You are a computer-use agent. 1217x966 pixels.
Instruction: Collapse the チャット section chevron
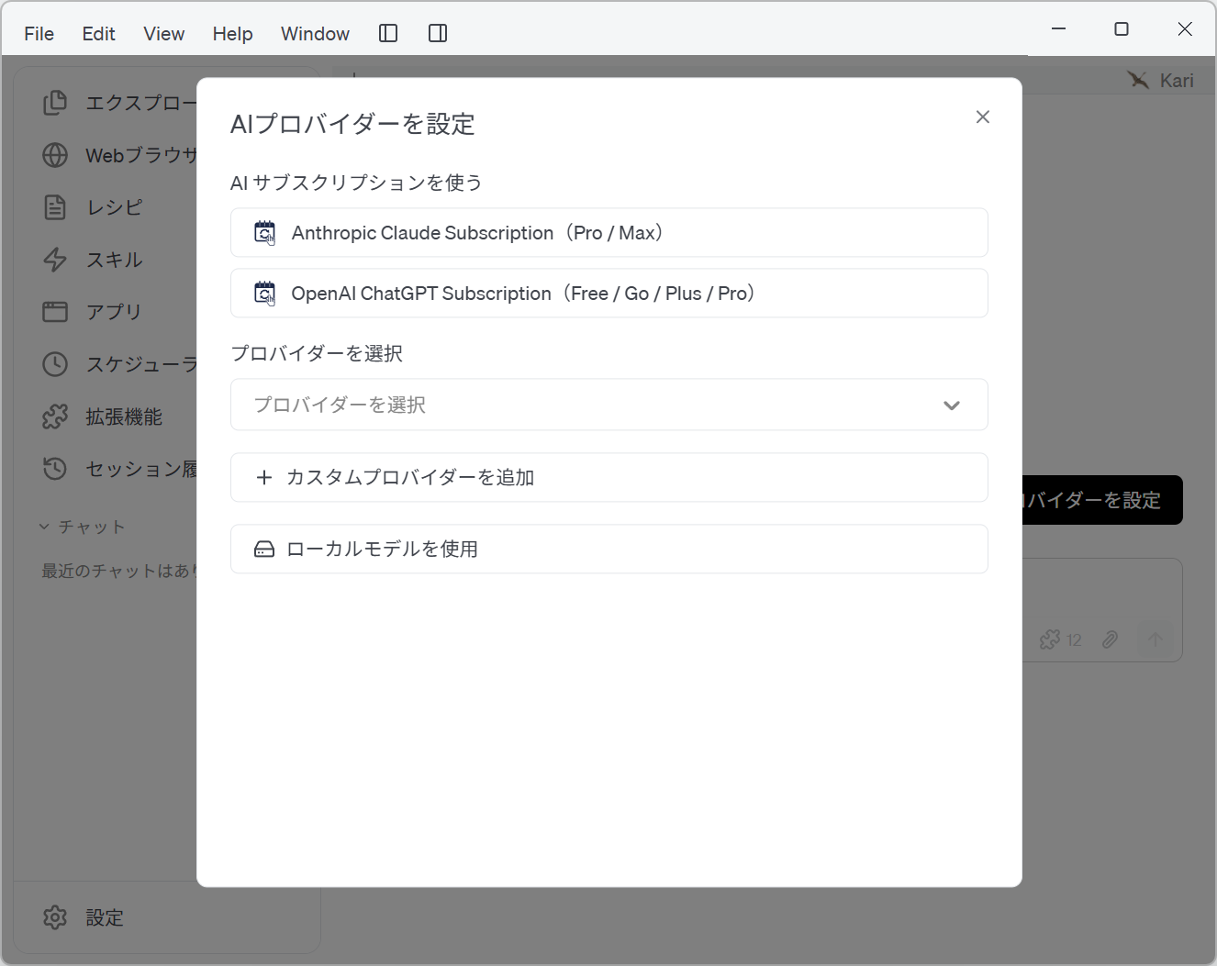44,527
